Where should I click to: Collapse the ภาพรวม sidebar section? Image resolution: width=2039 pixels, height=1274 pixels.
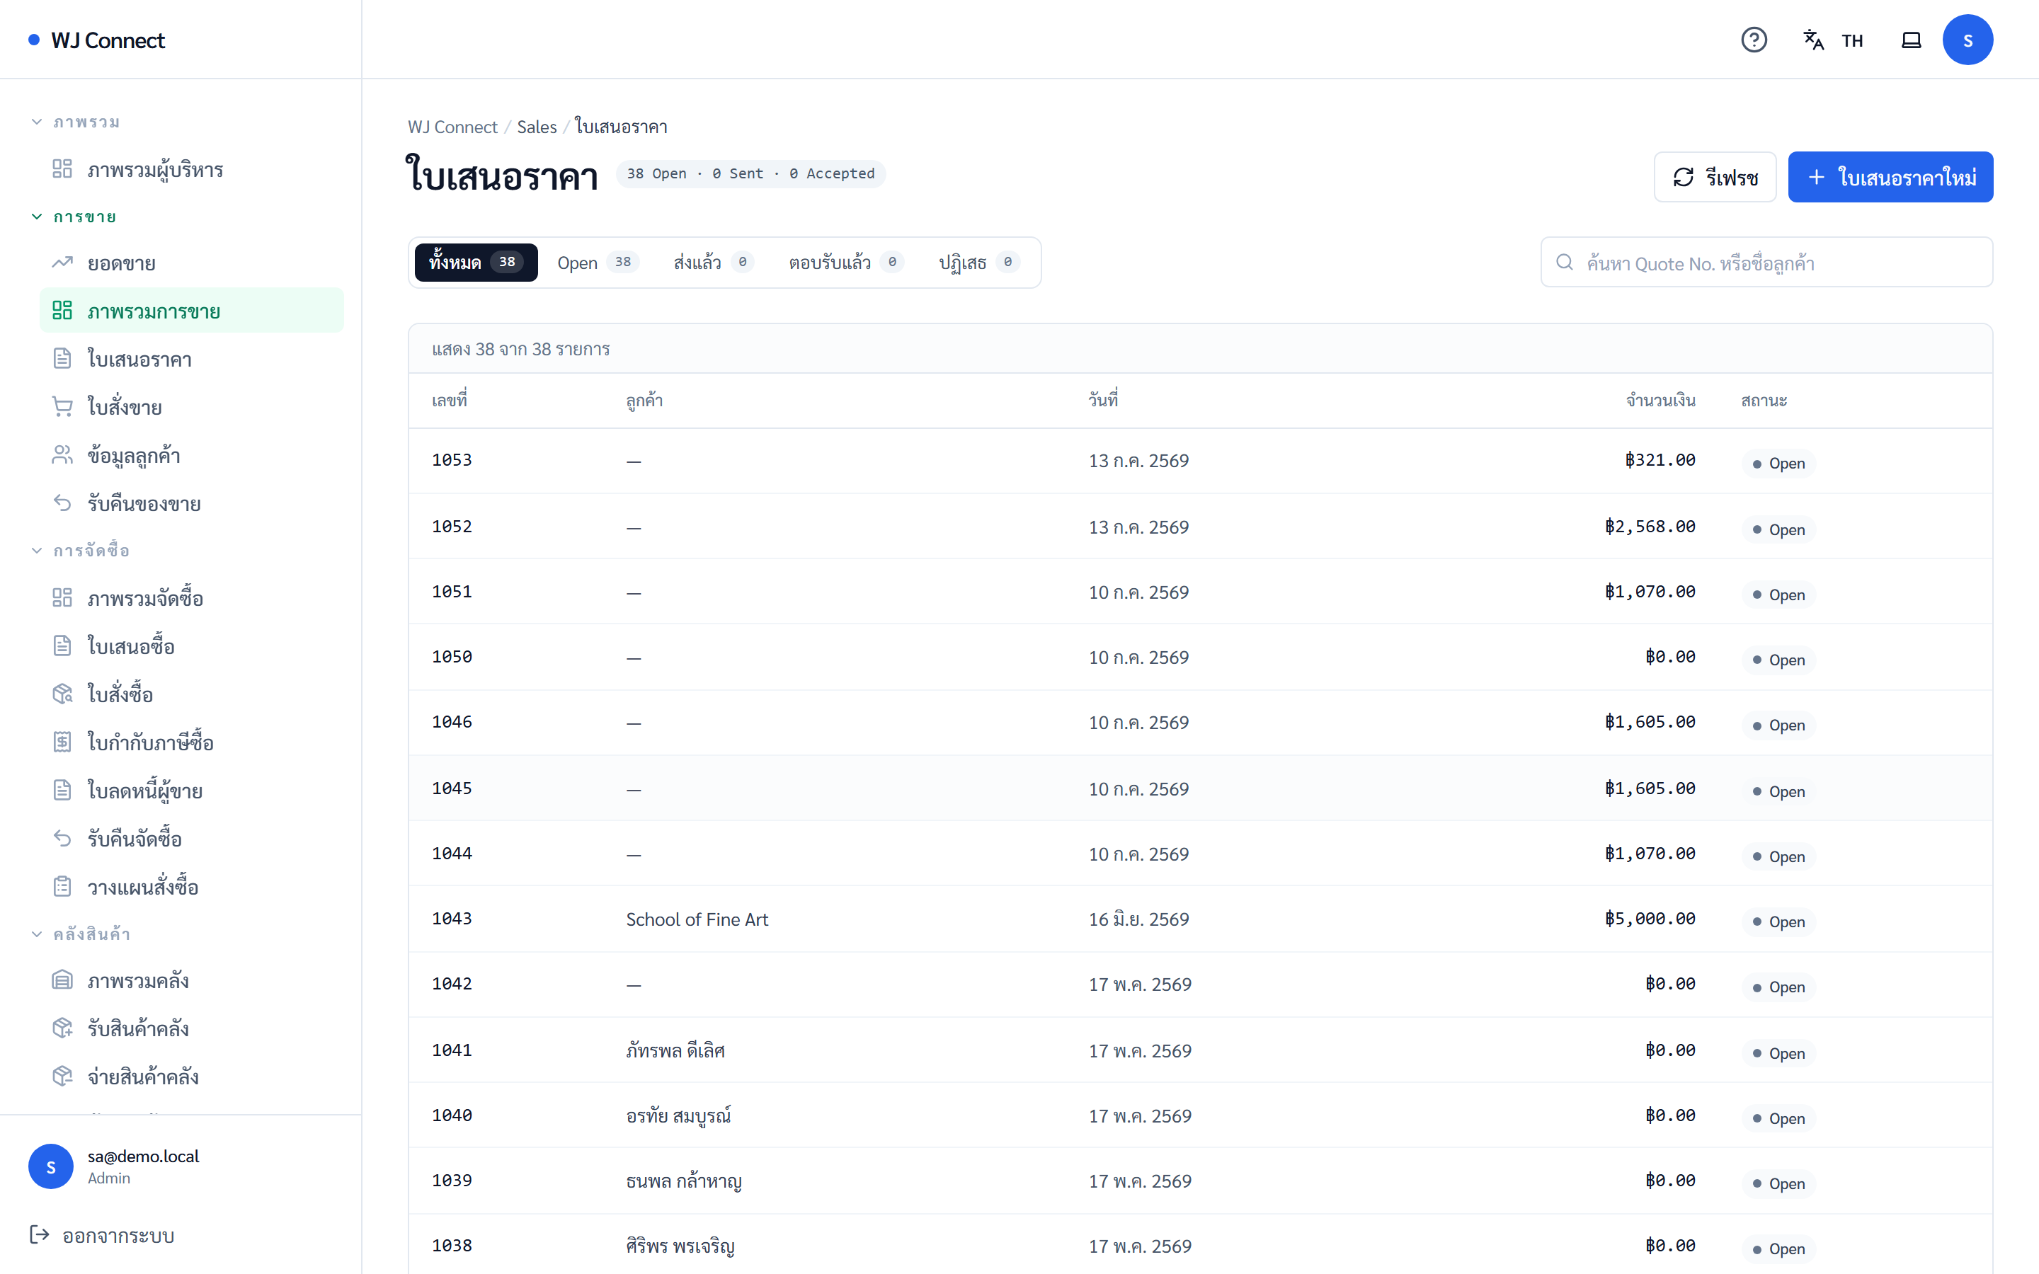76,122
